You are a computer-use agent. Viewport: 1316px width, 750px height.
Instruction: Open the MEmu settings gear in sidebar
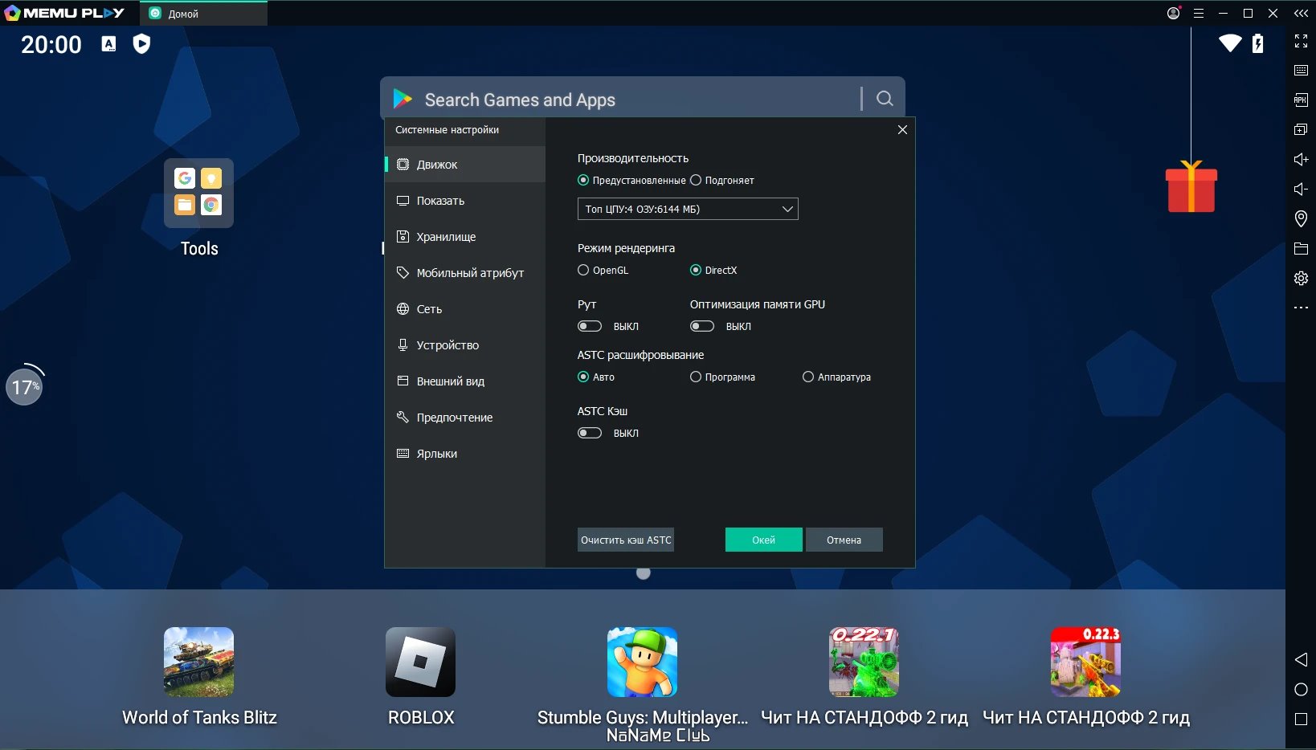tap(1301, 278)
